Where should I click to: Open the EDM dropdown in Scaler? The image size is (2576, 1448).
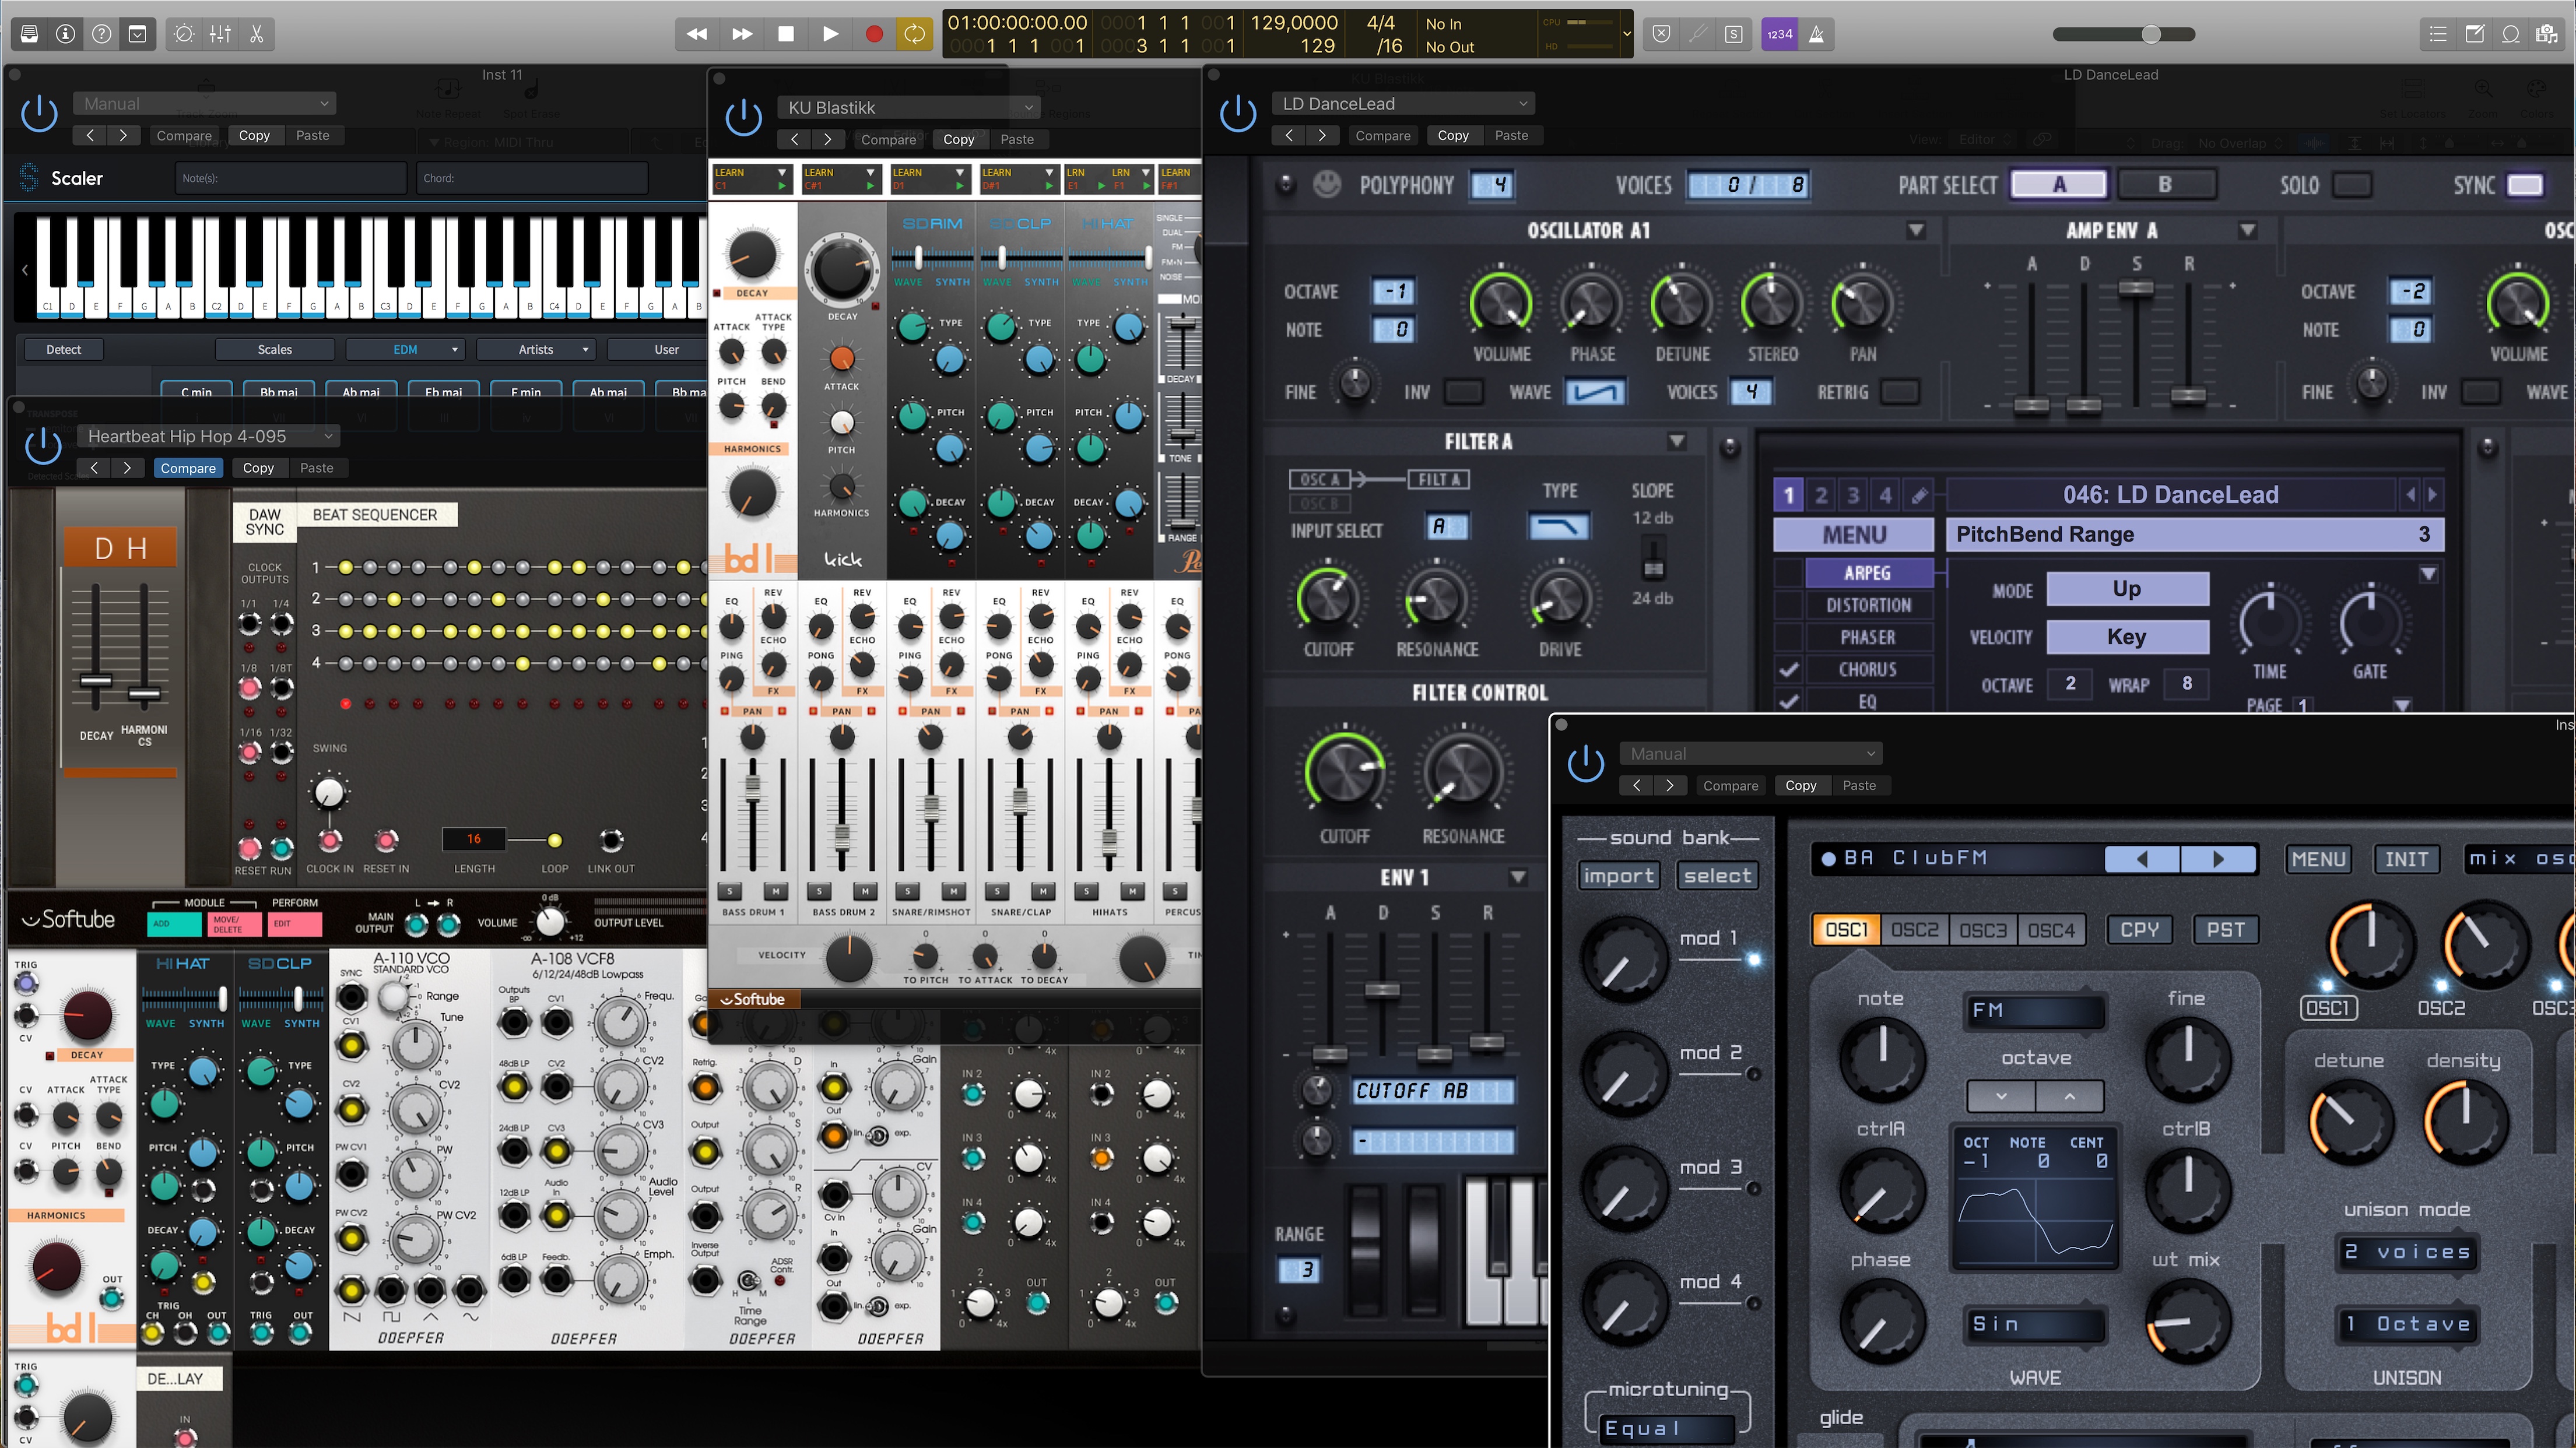(x=405, y=349)
